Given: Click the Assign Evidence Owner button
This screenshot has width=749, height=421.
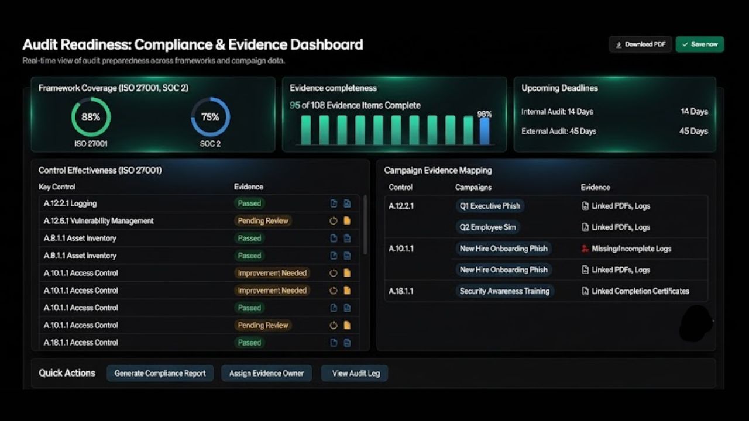Looking at the screenshot, I should (267, 373).
